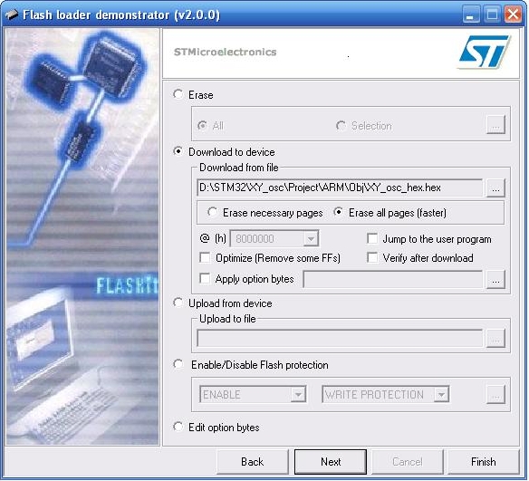This screenshot has width=529, height=481.
Task: Enable Apply option bytes checkbox
Action: (205, 279)
